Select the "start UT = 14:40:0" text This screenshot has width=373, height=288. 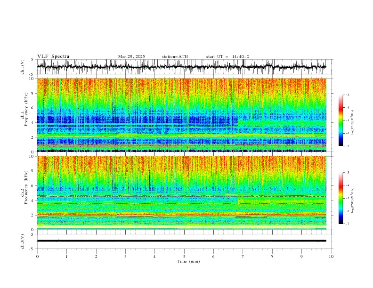tap(227, 56)
